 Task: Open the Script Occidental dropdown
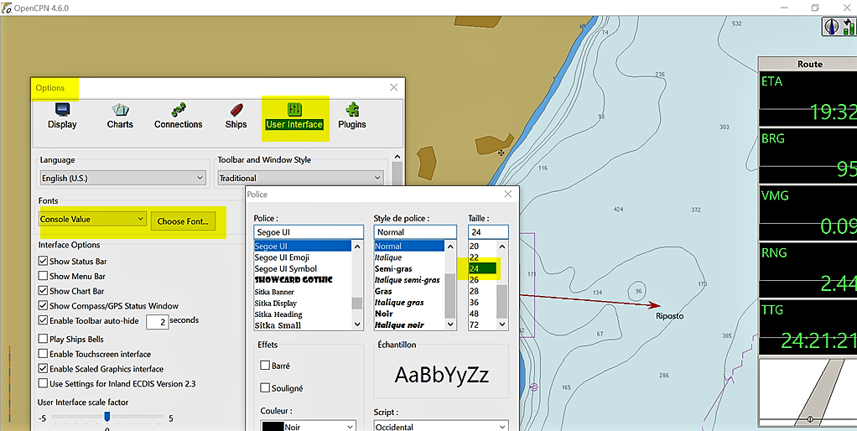[441, 427]
